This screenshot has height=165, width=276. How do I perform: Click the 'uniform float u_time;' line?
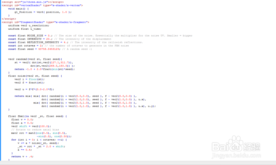25,29
